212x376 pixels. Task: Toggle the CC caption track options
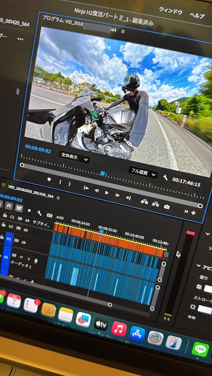(x=49, y=215)
